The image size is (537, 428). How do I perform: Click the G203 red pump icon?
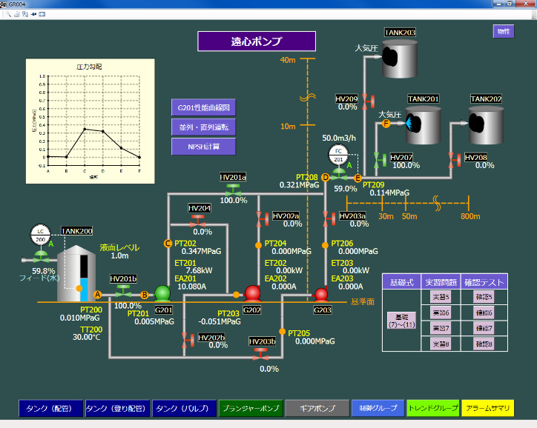320,294
